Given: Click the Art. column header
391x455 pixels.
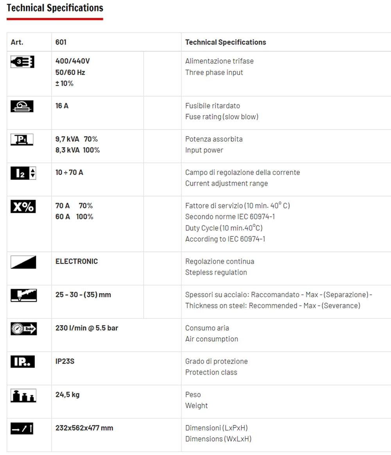Looking at the screenshot, I should click(x=17, y=42).
